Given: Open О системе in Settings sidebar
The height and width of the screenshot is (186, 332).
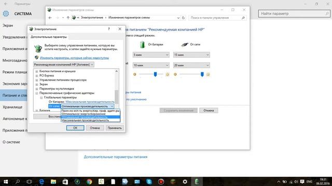Looking at the screenshot, I should pyautogui.click(x=11, y=142).
